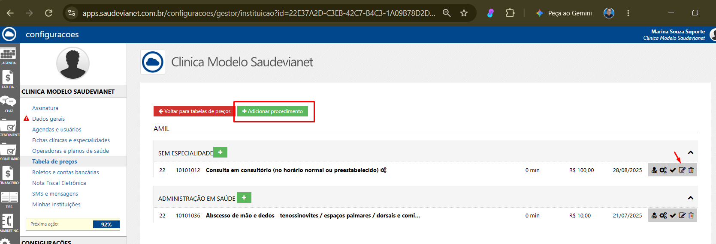Screen dimensions: 716x244
Task: Delete the Abscesso de mão procedure
Action: coord(691,215)
